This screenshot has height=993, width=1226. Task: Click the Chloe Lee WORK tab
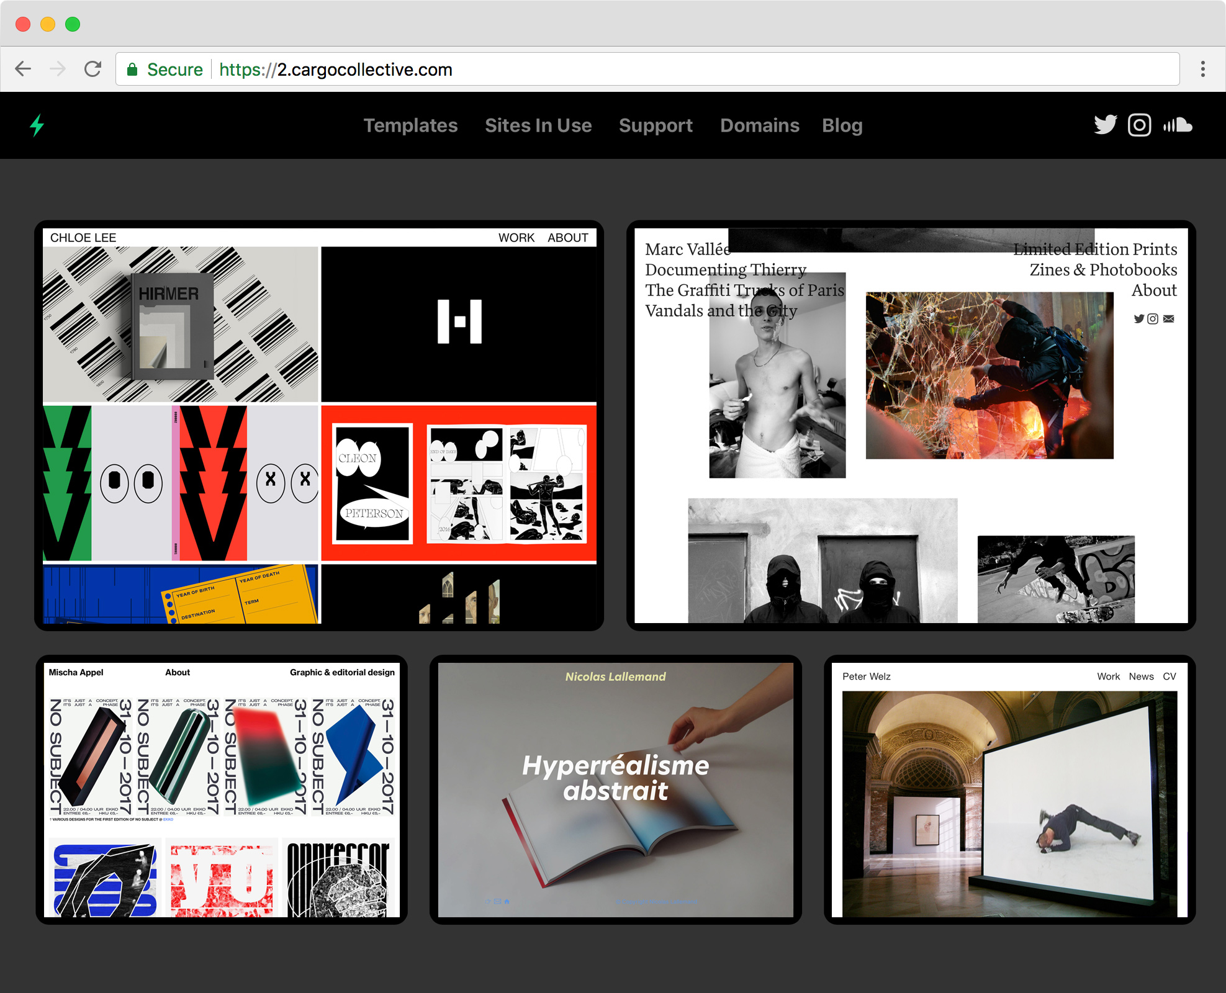pyautogui.click(x=518, y=237)
